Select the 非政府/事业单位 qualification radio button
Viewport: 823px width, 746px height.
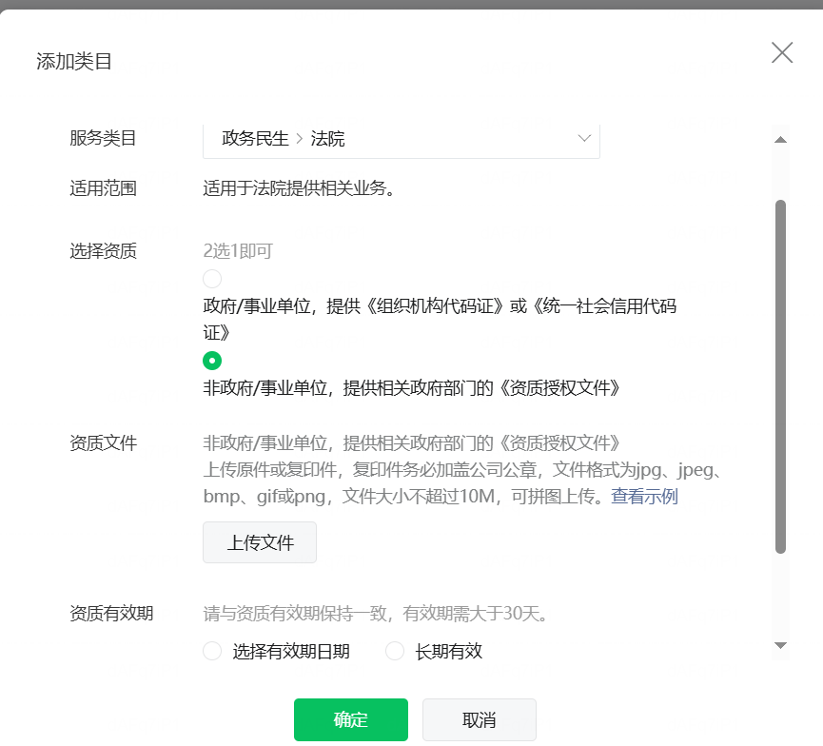click(212, 361)
